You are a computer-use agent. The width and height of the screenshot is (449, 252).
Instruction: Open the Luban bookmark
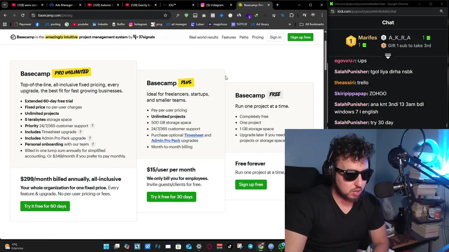tap(197, 24)
